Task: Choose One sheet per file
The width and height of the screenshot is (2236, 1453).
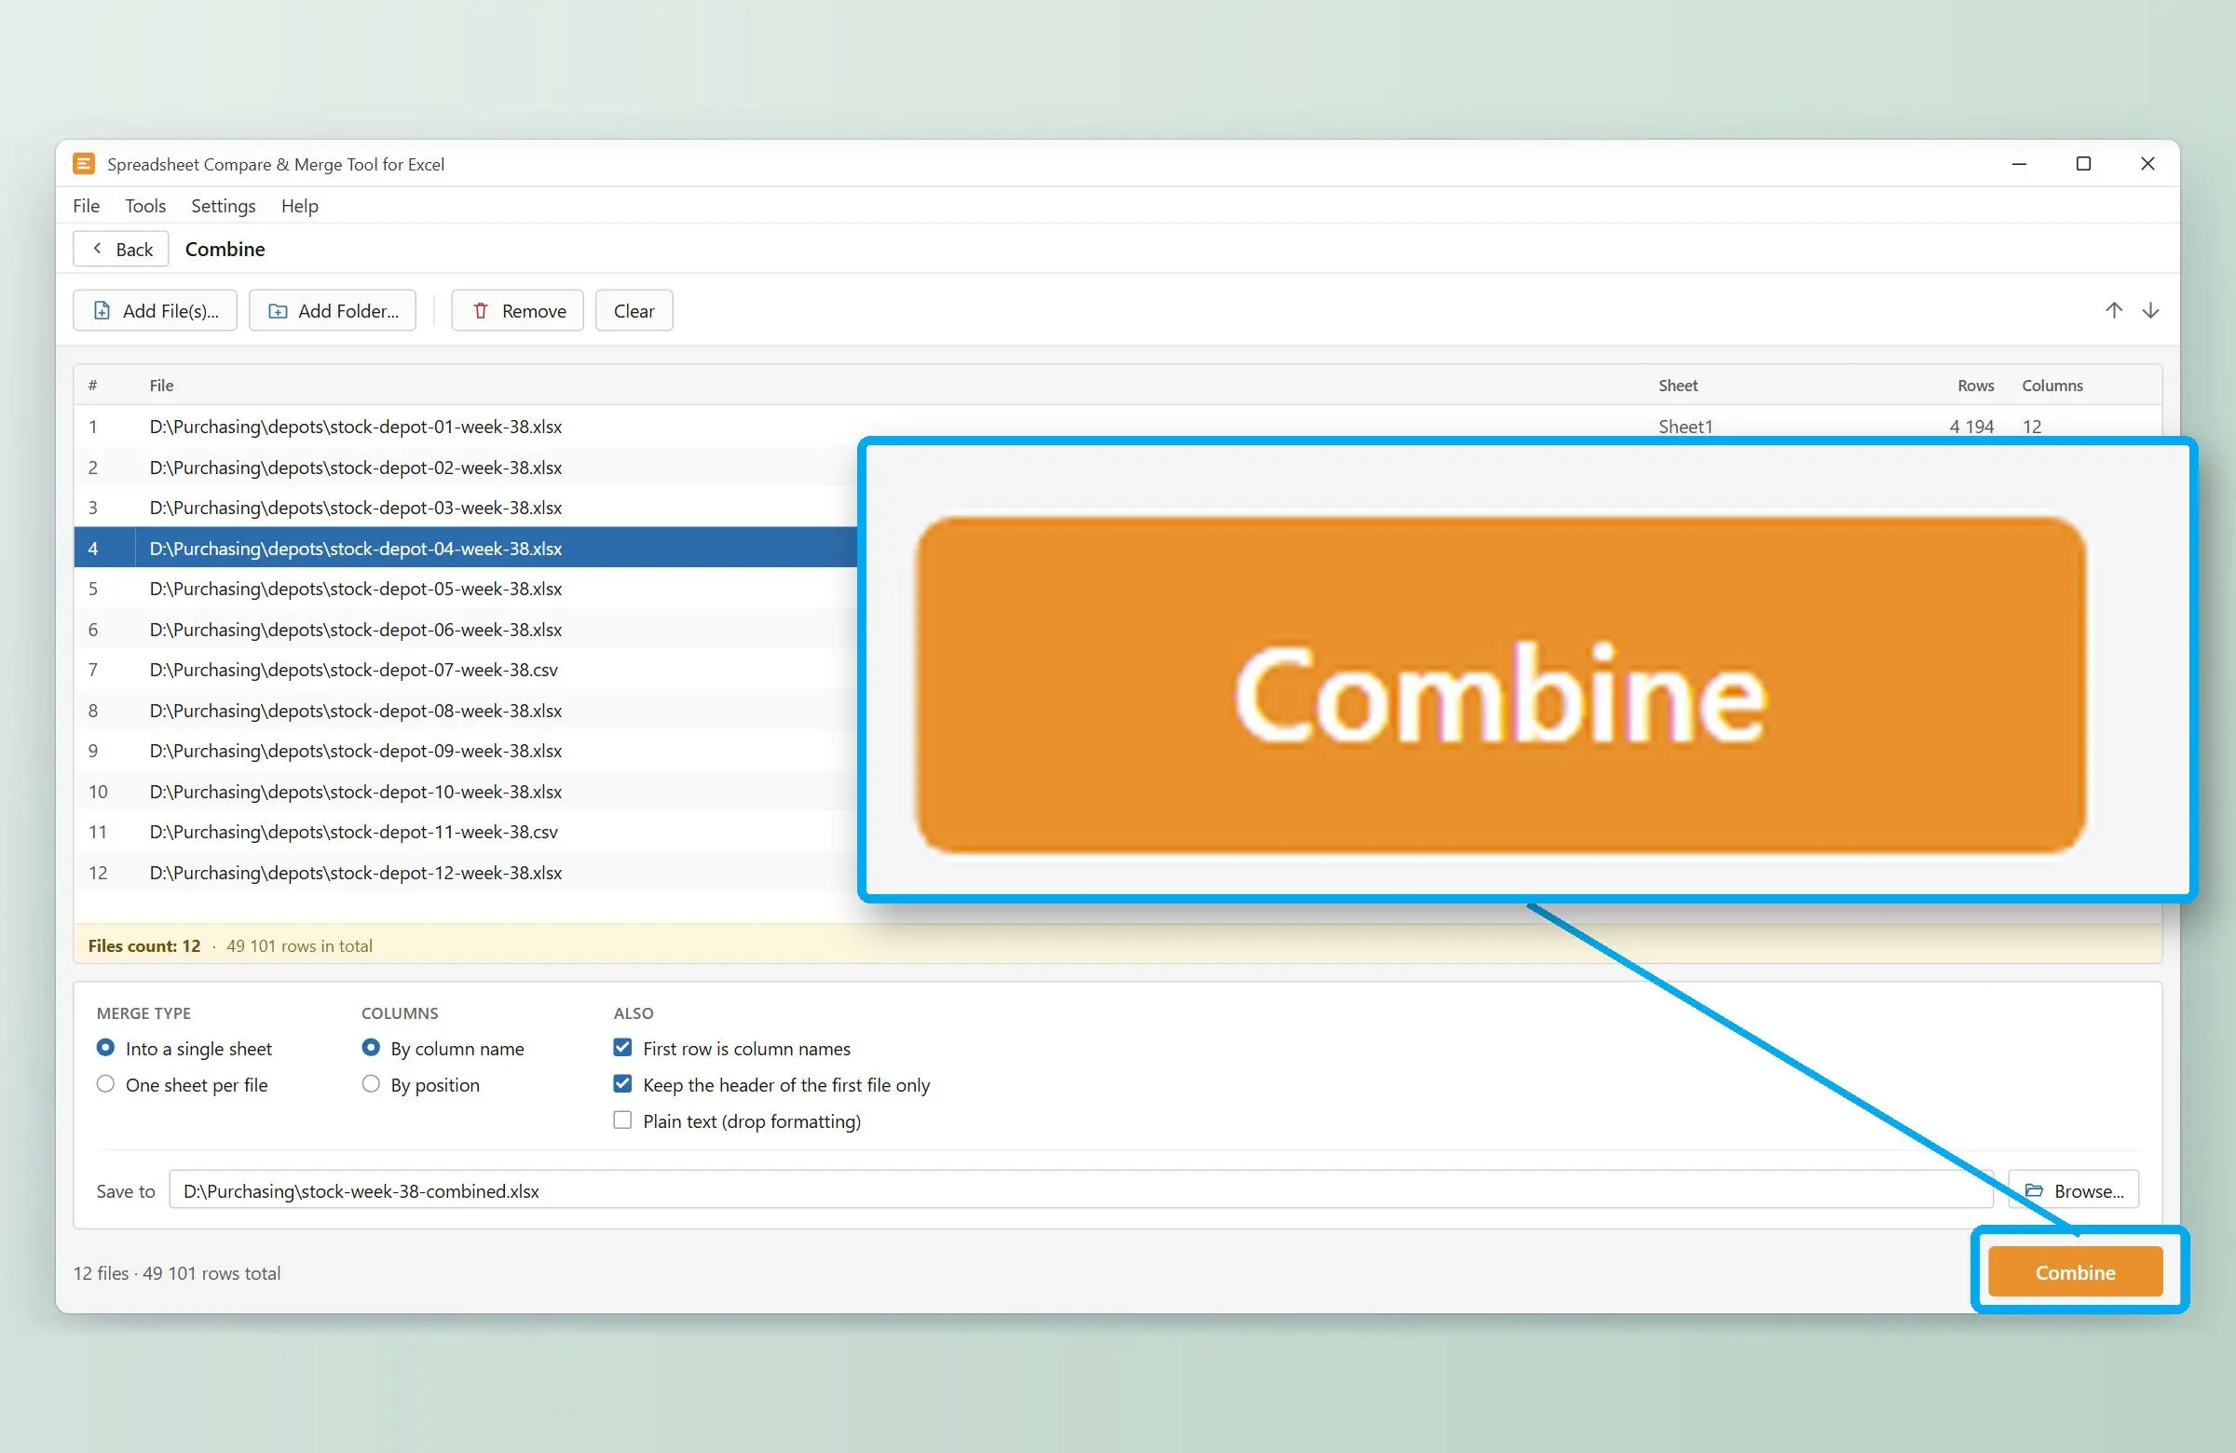Action: 183,1085
